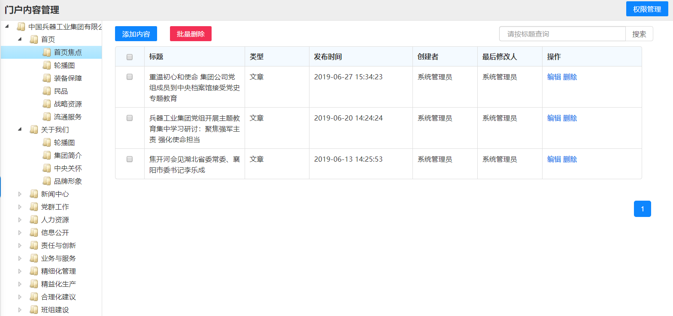Click the folder icon beside 集团简介

point(47,156)
